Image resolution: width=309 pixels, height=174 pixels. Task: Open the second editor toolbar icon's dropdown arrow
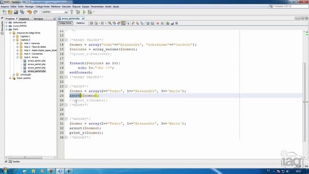point(99,23)
